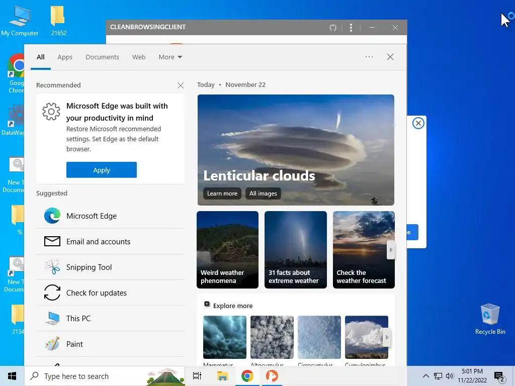
Task: Dismiss the Recommended section
Action: tap(181, 85)
